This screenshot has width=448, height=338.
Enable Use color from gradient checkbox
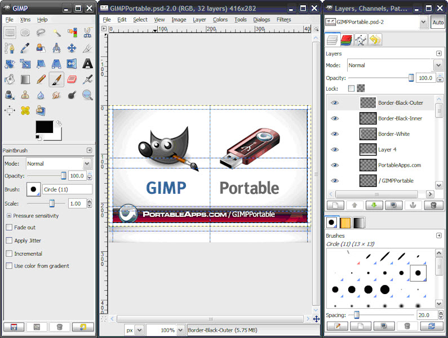coord(9,266)
